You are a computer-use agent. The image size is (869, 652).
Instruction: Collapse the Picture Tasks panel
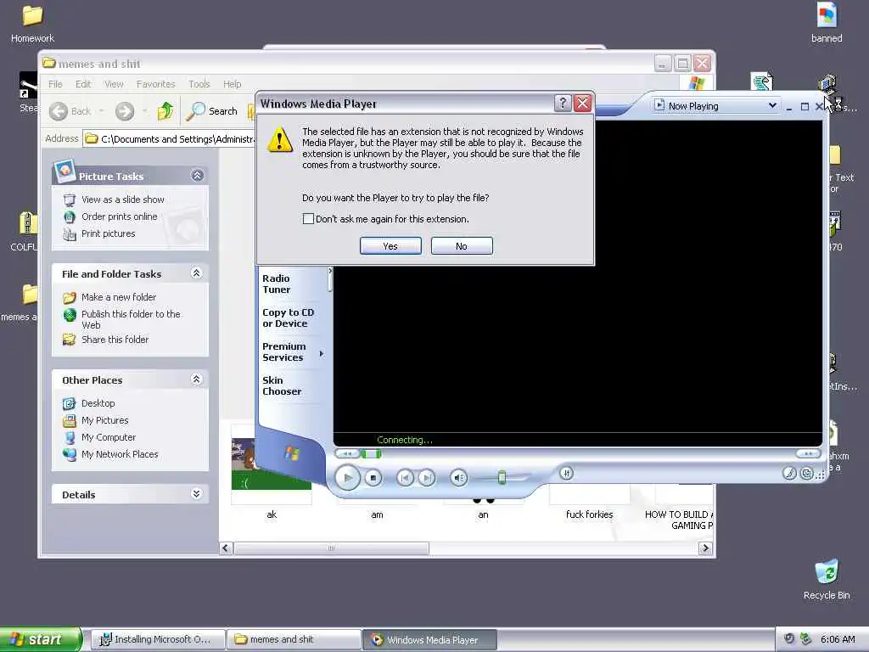pos(197,176)
